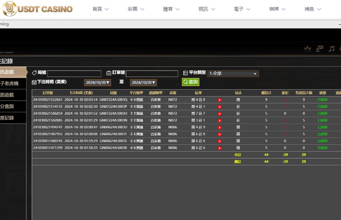The image size is (341, 220).
Task: Open the 捕魚 navigation menu
Action: pos(313,9)
